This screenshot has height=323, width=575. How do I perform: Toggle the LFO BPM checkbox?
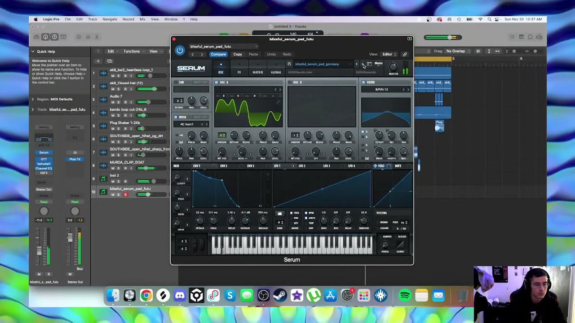pyautogui.click(x=306, y=213)
